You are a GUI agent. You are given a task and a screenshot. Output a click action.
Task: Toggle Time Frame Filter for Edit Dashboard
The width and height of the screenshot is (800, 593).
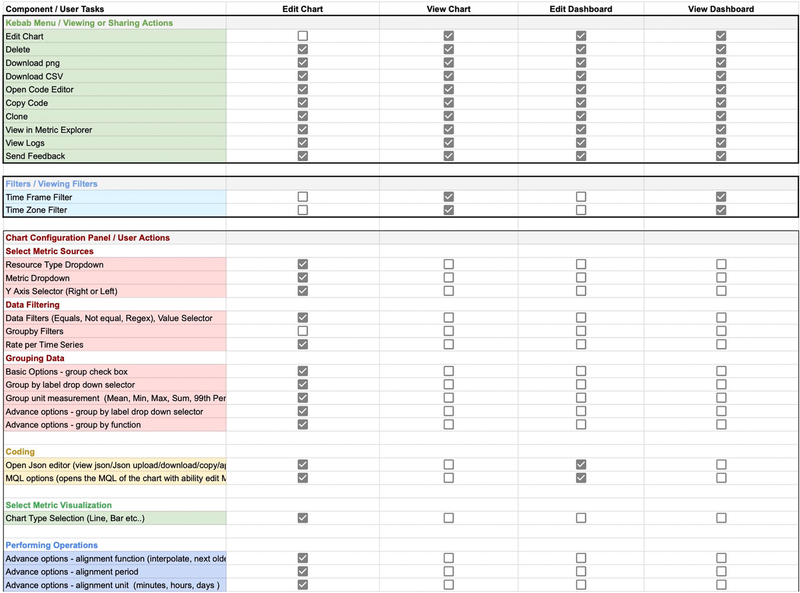[x=580, y=197]
